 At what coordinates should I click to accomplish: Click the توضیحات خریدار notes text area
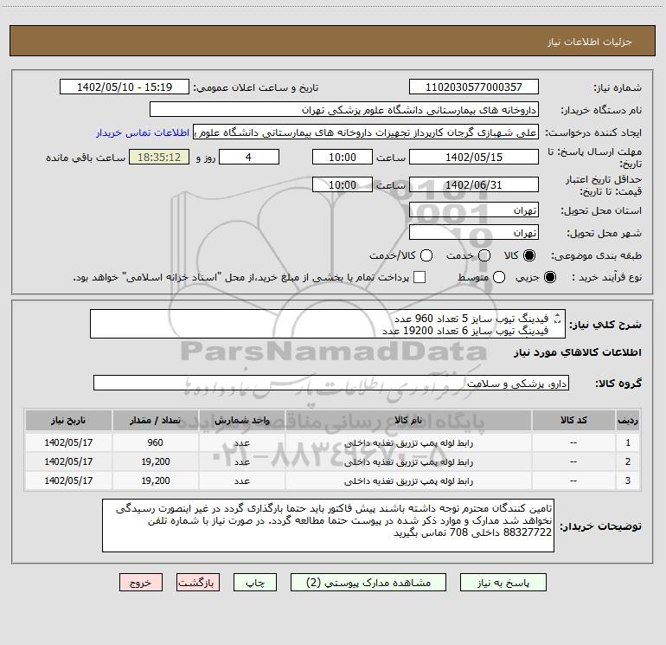click(x=328, y=526)
